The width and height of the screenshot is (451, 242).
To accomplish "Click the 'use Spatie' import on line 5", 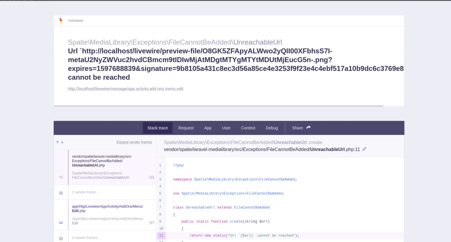I will tap(229, 193).
